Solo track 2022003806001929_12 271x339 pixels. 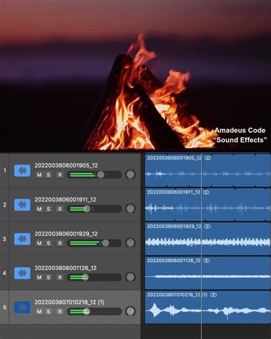tap(48, 243)
